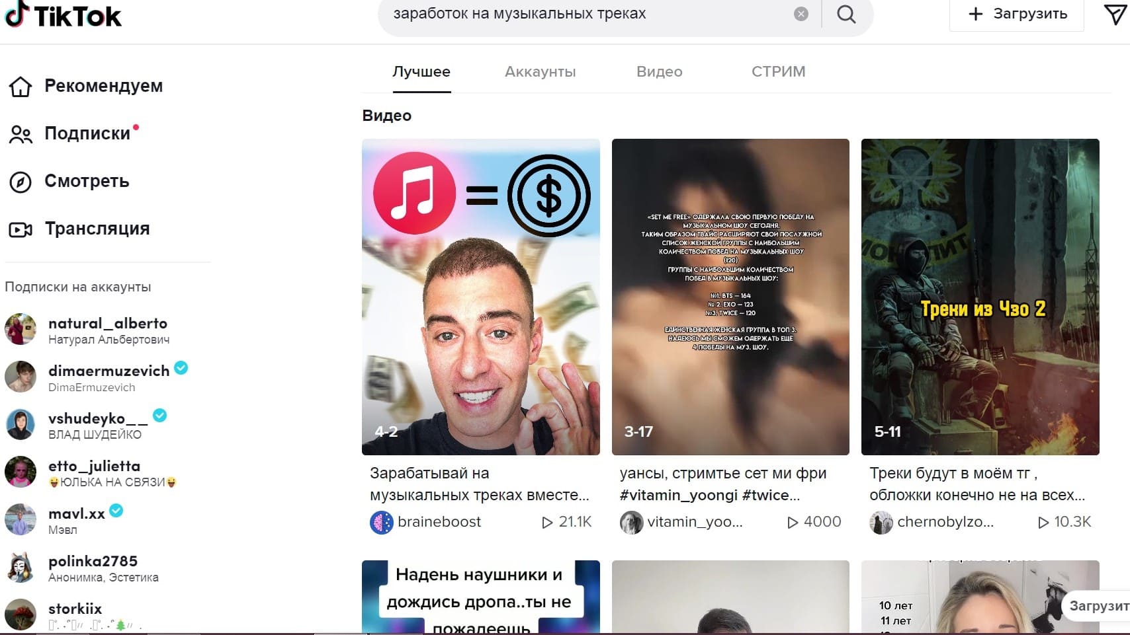Click the 4000 views play icon
The image size is (1130, 635).
tap(793, 523)
